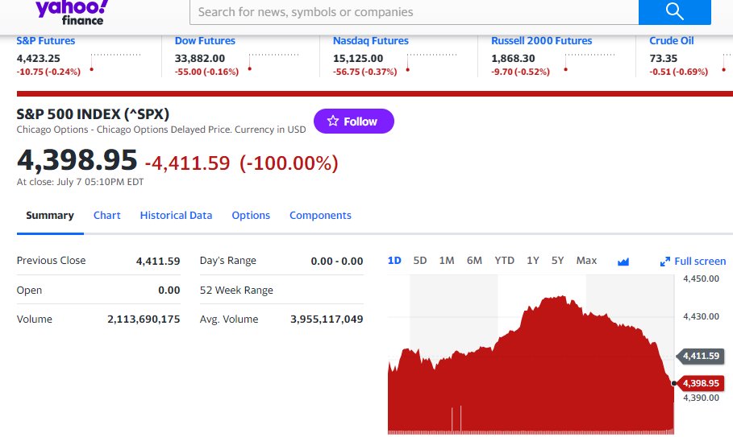Select the Summary tab
The width and height of the screenshot is (733, 437).
[x=50, y=216]
